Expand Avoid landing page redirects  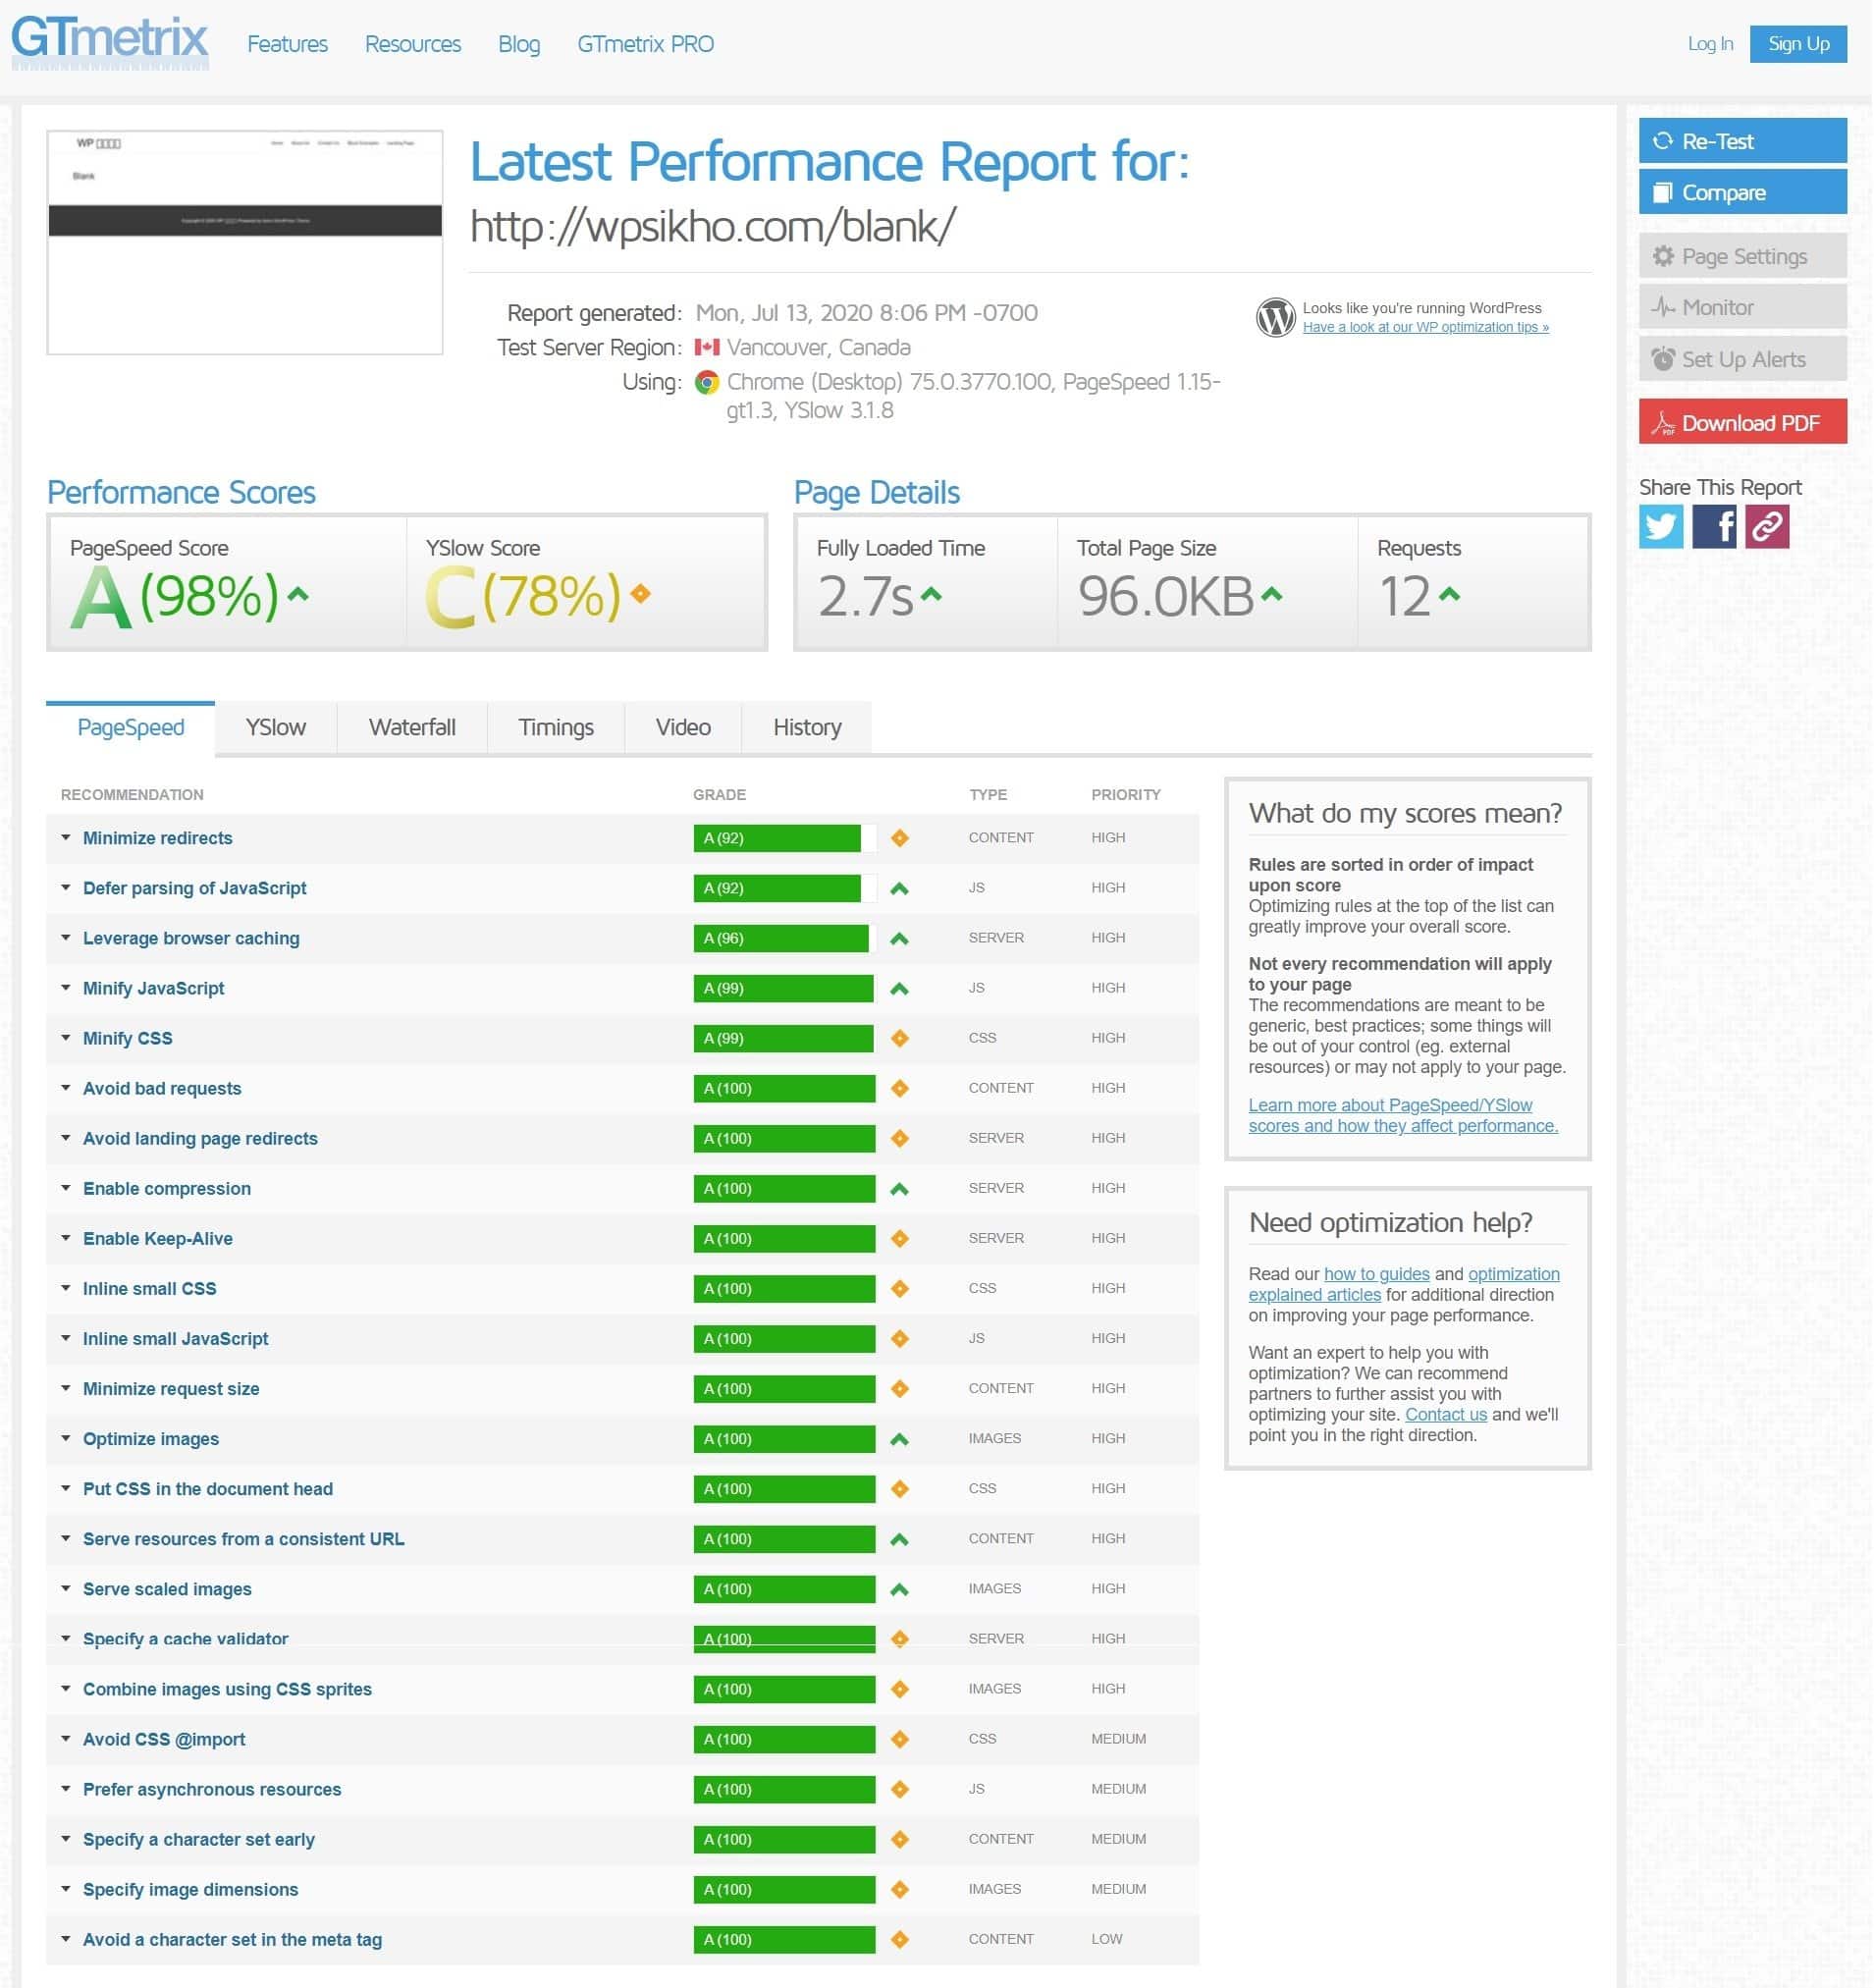click(200, 1138)
